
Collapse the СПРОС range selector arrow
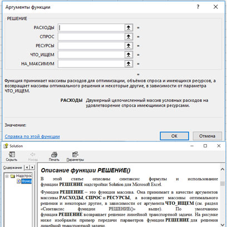coord(129,37)
